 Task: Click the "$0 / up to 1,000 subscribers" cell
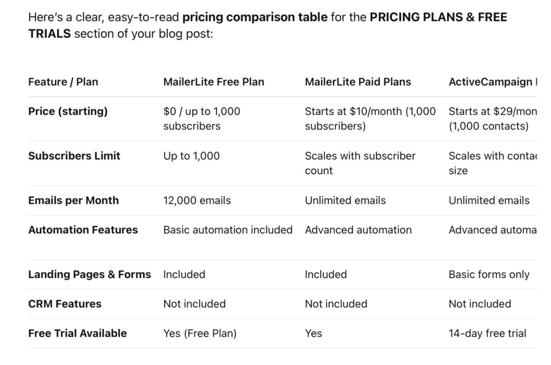click(x=202, y=119)
